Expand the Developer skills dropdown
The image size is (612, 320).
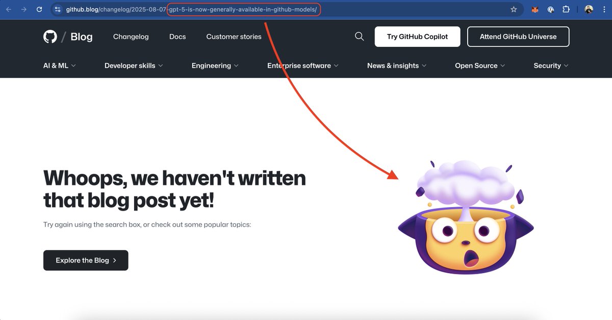pyautogui.click(x=134, y=66)
